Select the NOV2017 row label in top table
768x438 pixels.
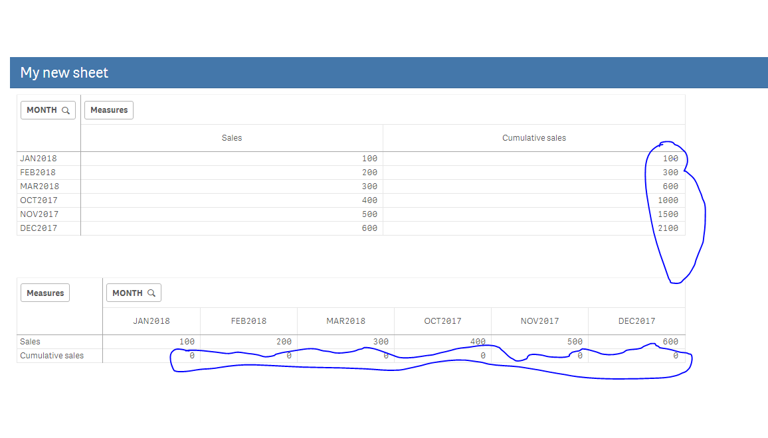39,214
